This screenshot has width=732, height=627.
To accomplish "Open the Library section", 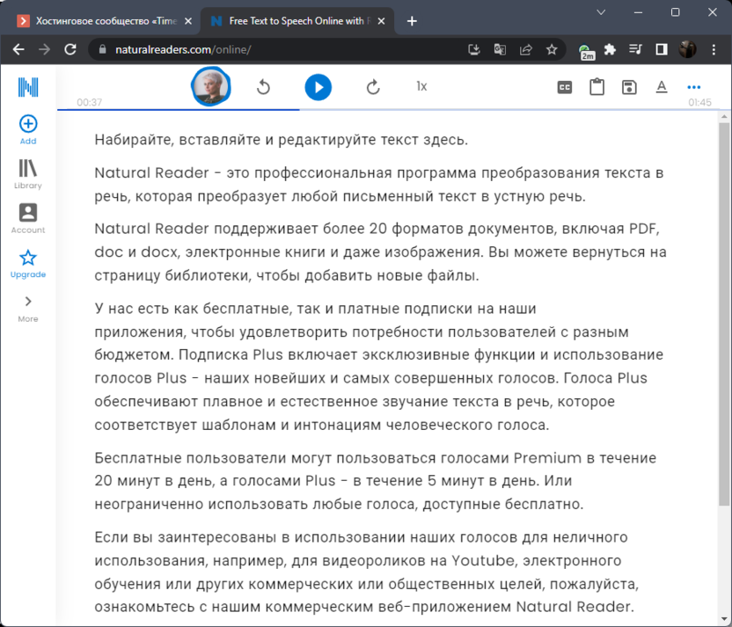I will [x=28, y=173].
